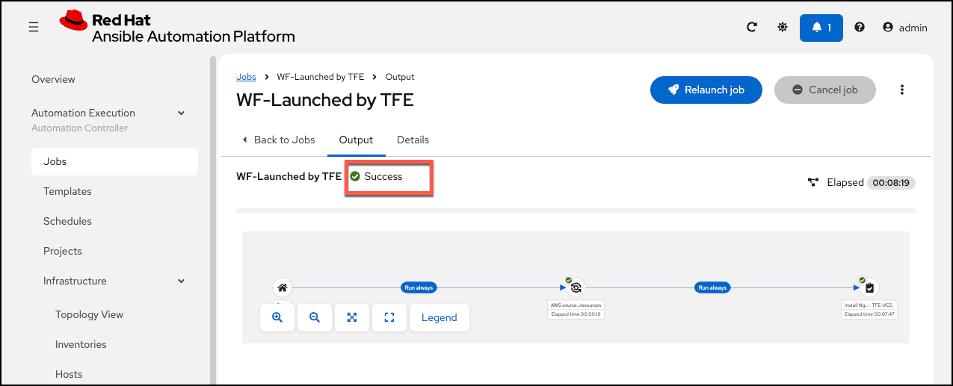Expand workflow graph to fullscreen
Viewport: 953px width, 386px height.
pos(389,317)
